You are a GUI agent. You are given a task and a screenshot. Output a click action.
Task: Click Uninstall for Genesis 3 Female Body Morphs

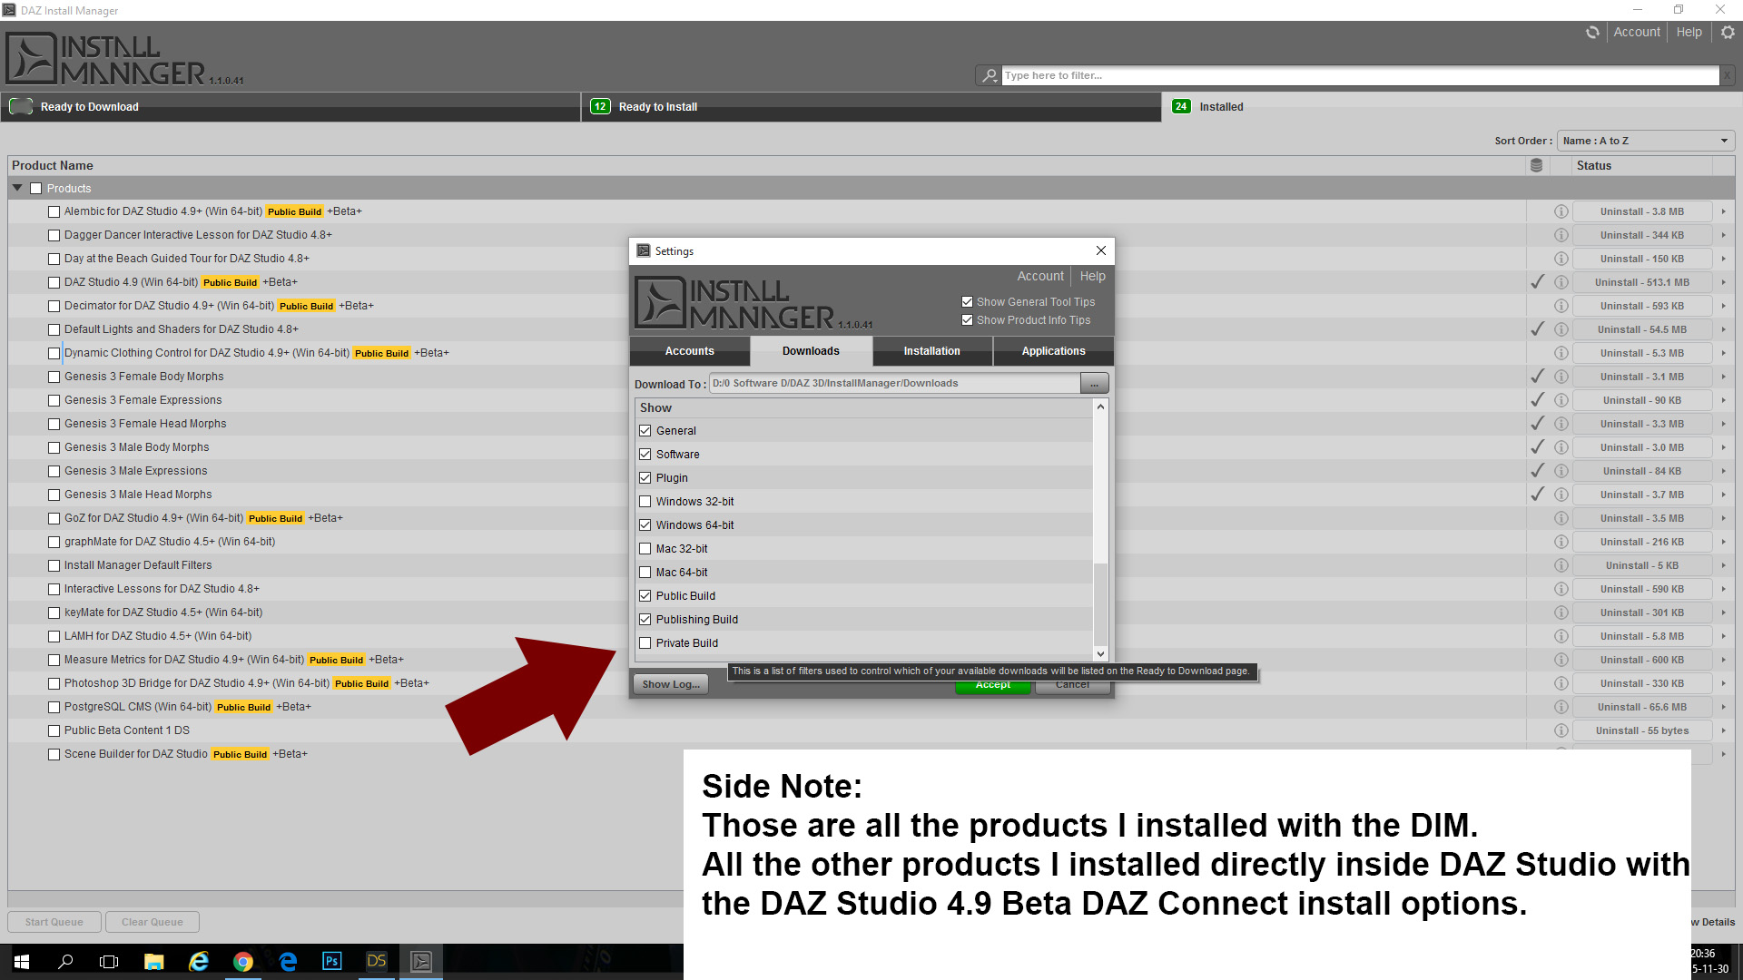coord(1641,377)
